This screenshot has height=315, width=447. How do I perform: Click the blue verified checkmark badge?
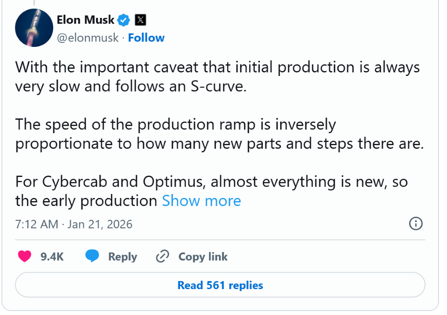point(124,20)
